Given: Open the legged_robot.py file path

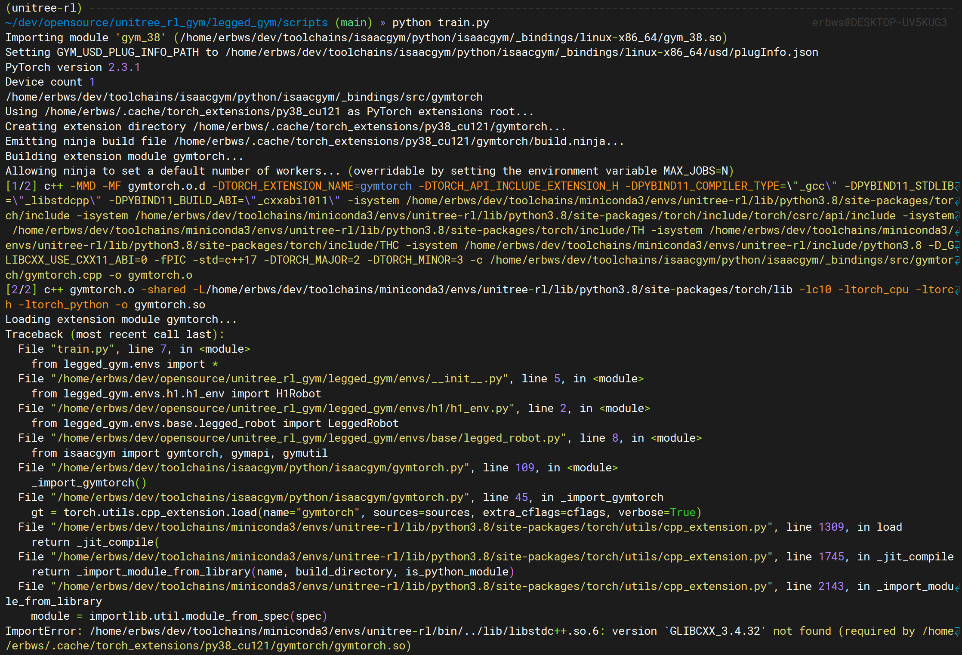Looking at the screenshot, I should (308, 438).
